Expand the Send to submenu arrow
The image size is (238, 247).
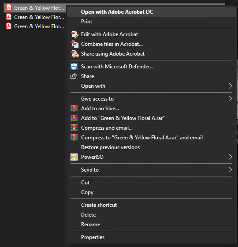point(230,170)
